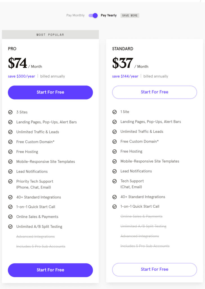The image size is (205, 289).
Task: Click the checkmark beside Online Sales & Payments
Action: 10,217
